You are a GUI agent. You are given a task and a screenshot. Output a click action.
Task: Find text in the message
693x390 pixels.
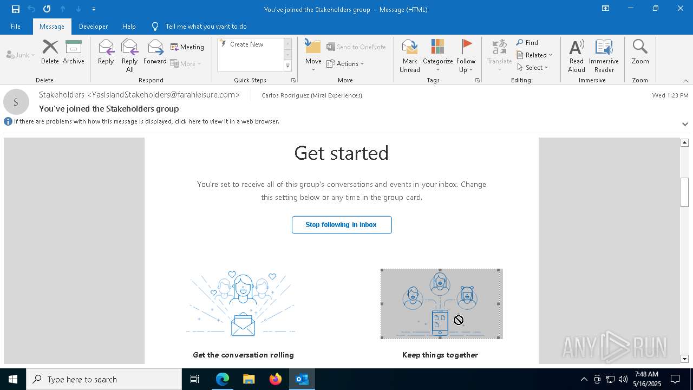[x=527, y=43]
